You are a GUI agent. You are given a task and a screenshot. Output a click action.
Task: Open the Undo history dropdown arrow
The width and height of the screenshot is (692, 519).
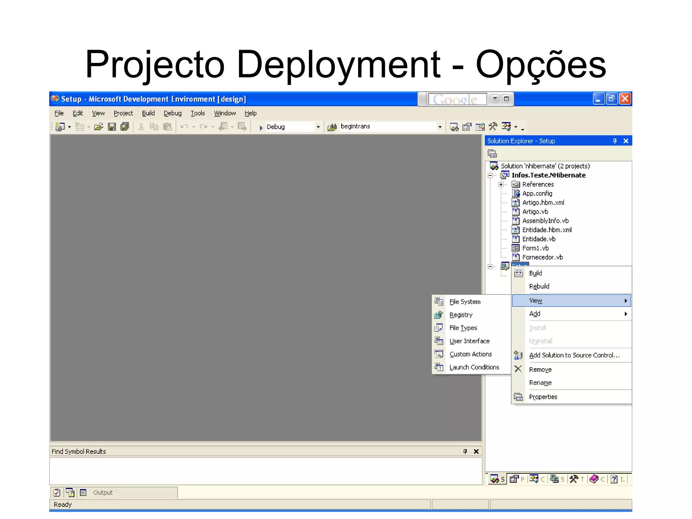(x=194, y=127)
